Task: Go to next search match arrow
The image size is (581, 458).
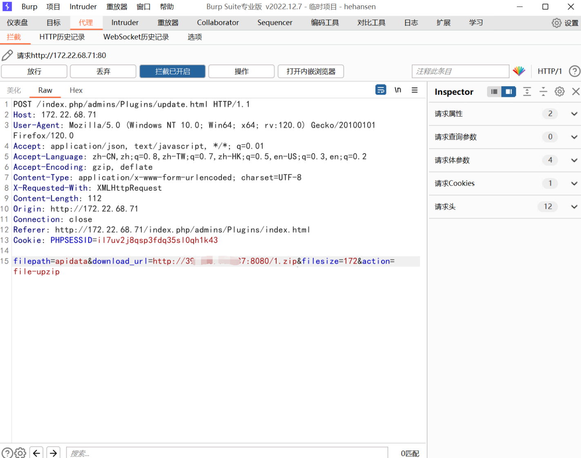Action: 54,453
